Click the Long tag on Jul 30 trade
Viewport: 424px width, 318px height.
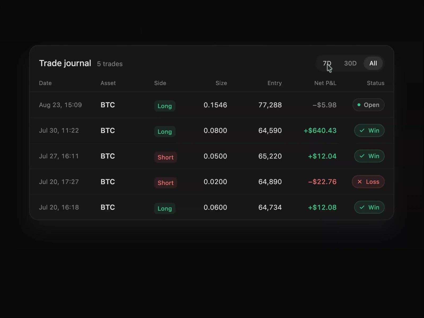(x=165, y=131)
